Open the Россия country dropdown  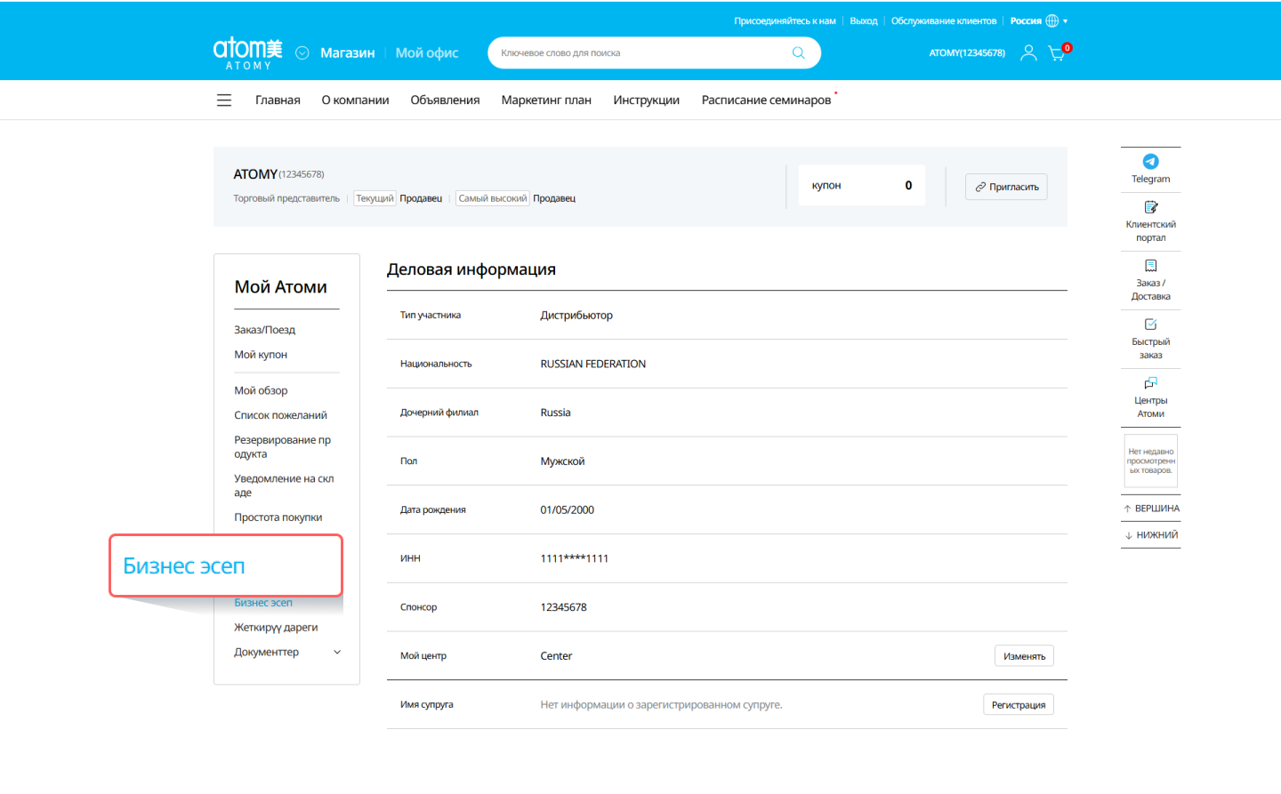[x=1038, y=20]
